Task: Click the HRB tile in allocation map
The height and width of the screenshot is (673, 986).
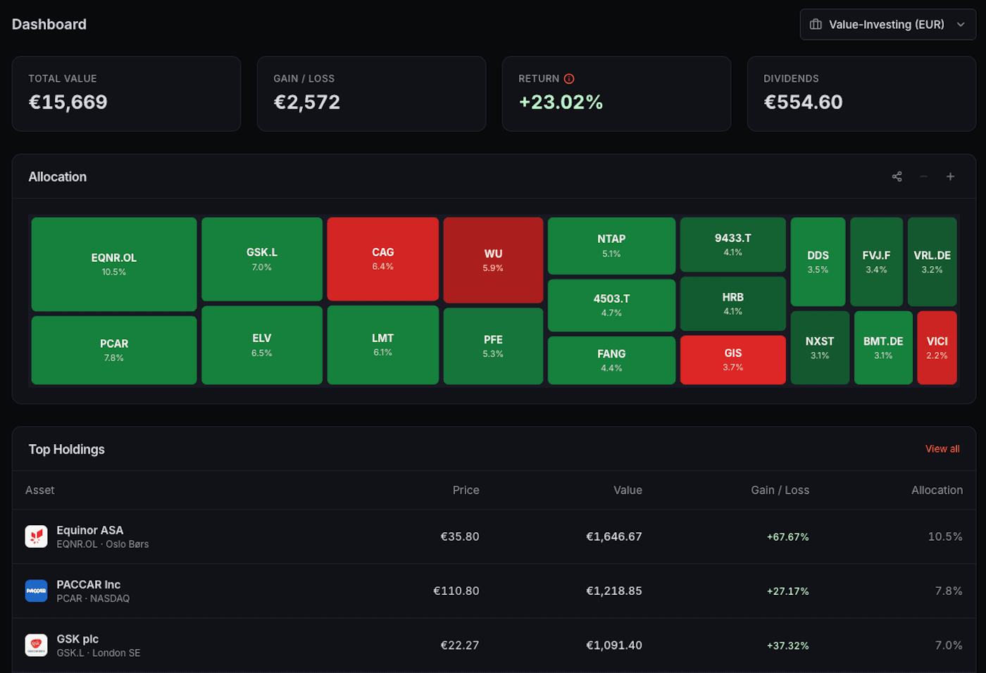Action: 733,303
